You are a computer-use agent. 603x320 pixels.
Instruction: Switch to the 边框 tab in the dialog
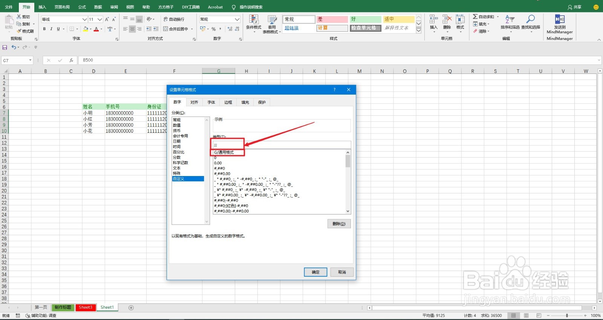pyautogui.click(x=228, y=103)
